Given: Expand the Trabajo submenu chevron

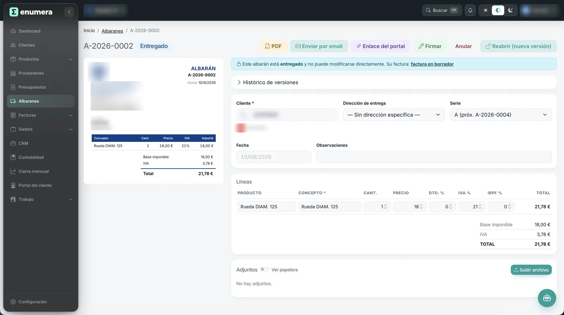Looking at the screenshot, I should pyautogui.click(x=70, y=200).
